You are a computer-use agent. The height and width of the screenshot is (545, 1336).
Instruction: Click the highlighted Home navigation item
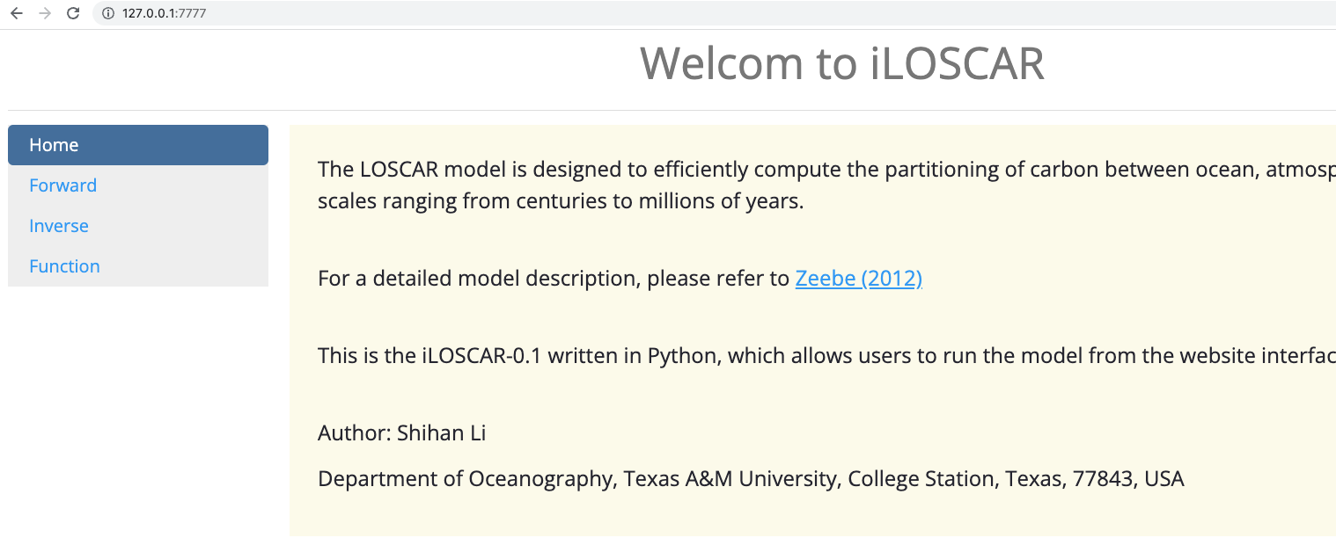tap(54, 144)
